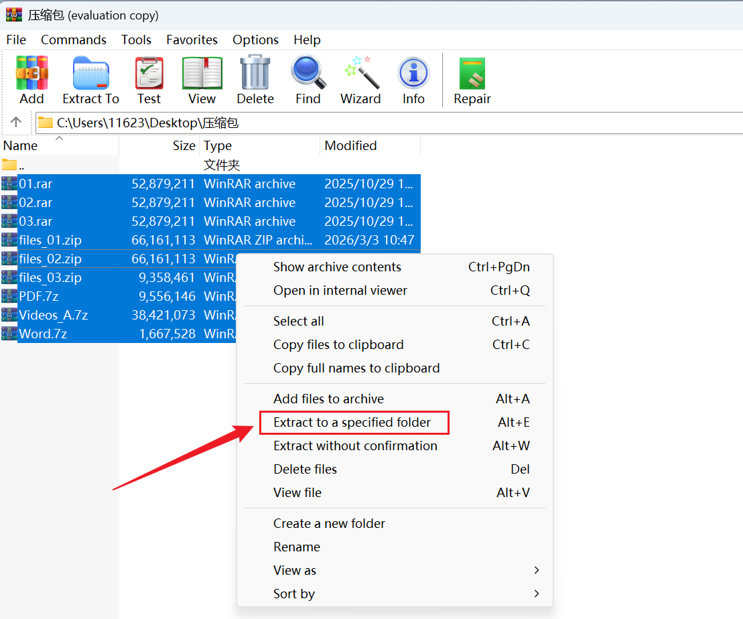The width and height of the screenshot is (743, 619).
Task: Go up one folder level arrow
Action: pyautogui.click(x=17, y=123)
